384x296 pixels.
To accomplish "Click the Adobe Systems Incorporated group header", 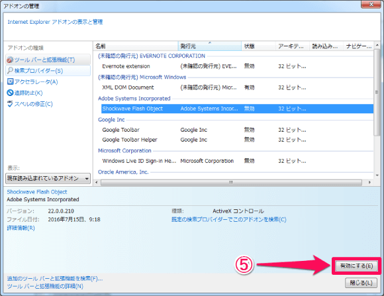I will click(134, 99).
